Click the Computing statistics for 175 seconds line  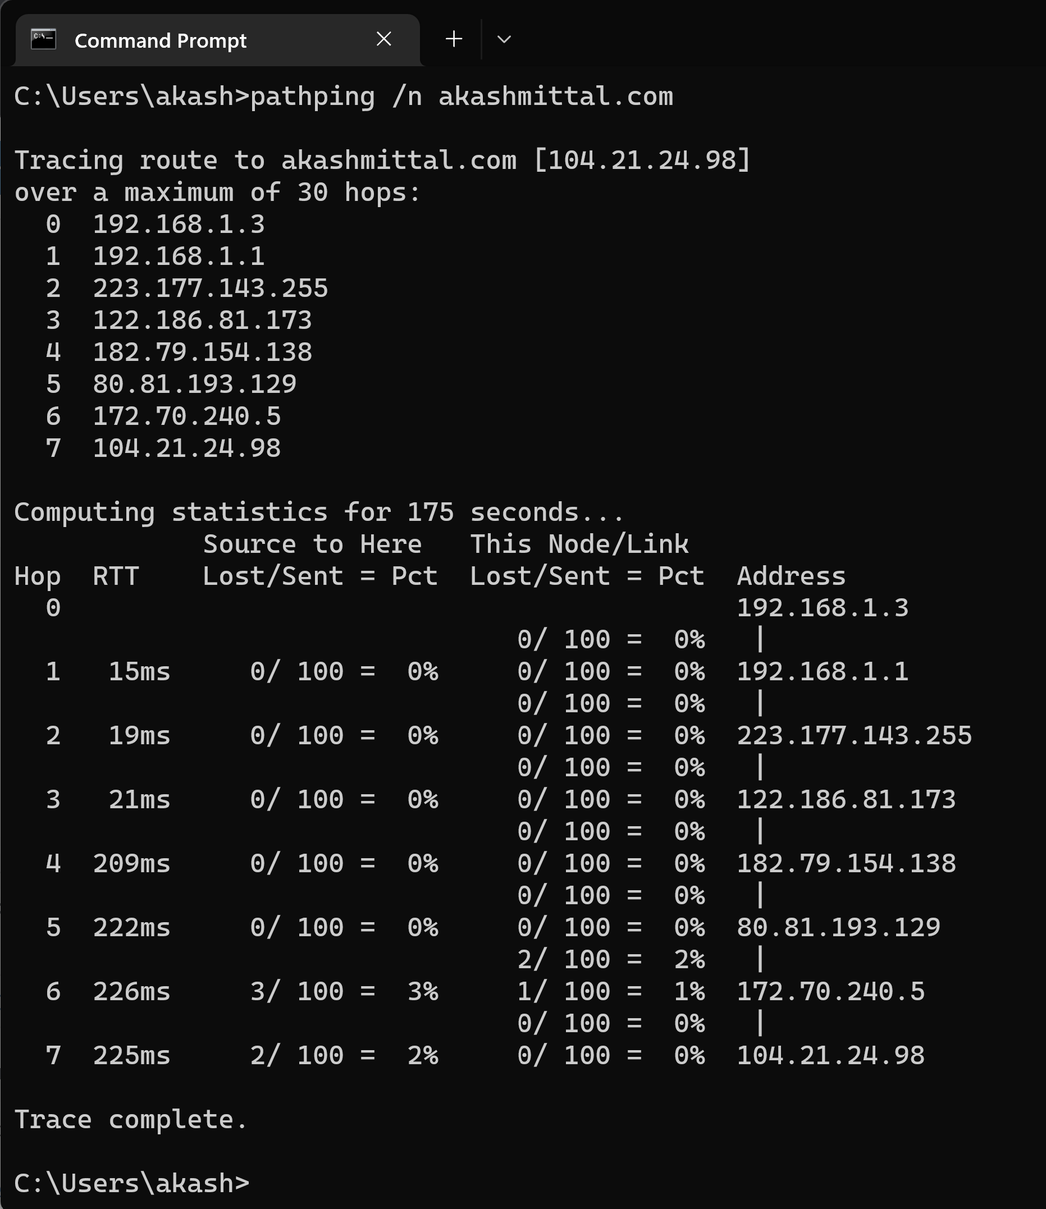319,512
